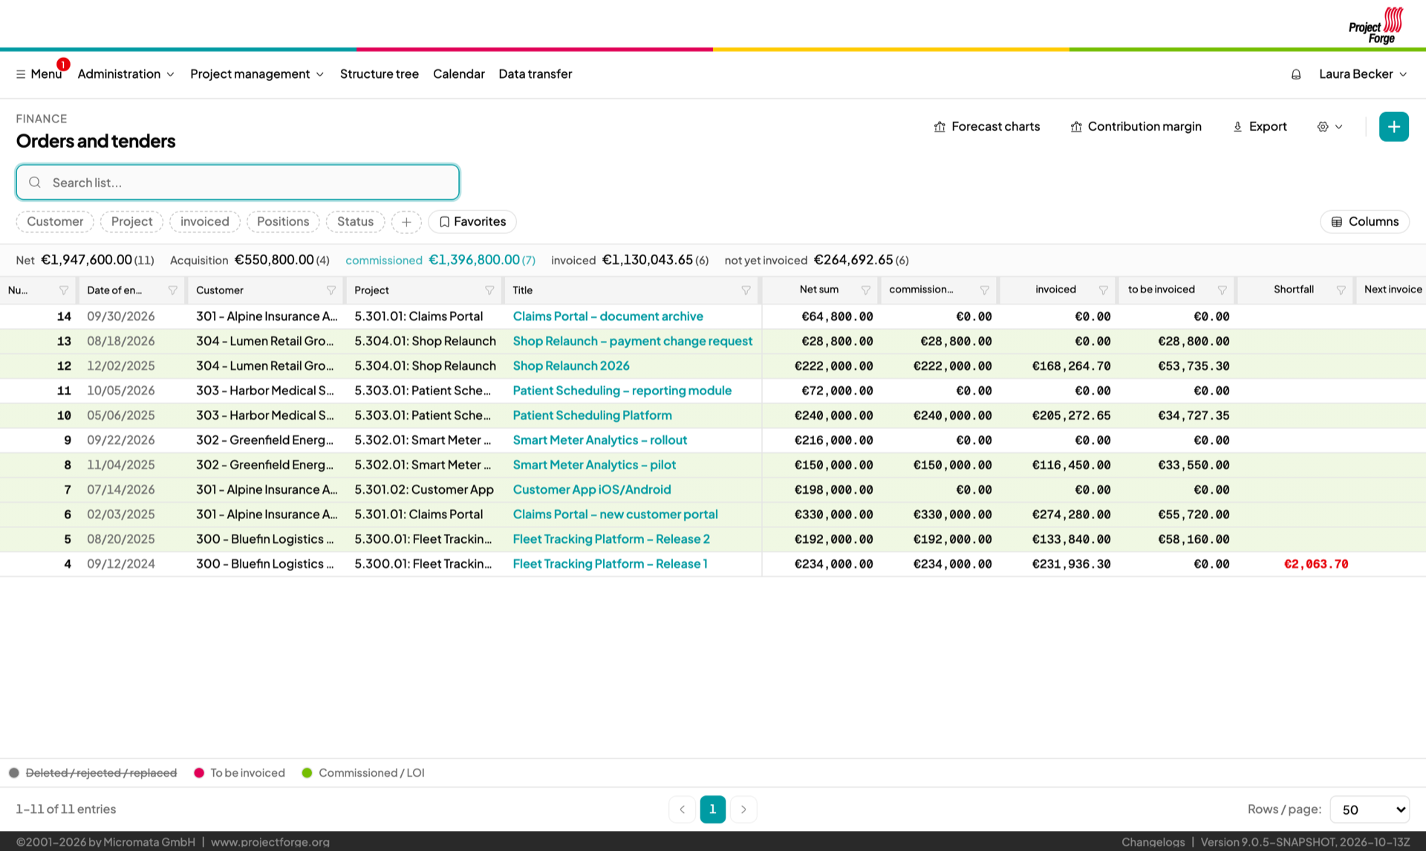Select page 1 in pagination
The height and width of the screenshot is (851, 1426).
pos(712,809)
